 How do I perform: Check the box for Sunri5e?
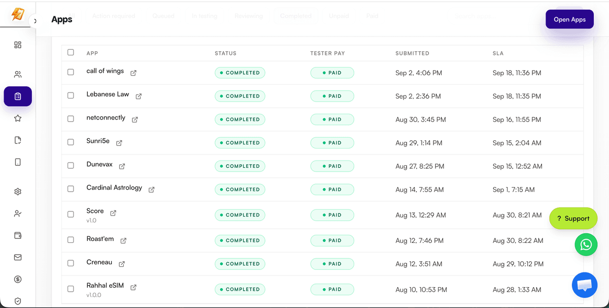tap(71, 142)
